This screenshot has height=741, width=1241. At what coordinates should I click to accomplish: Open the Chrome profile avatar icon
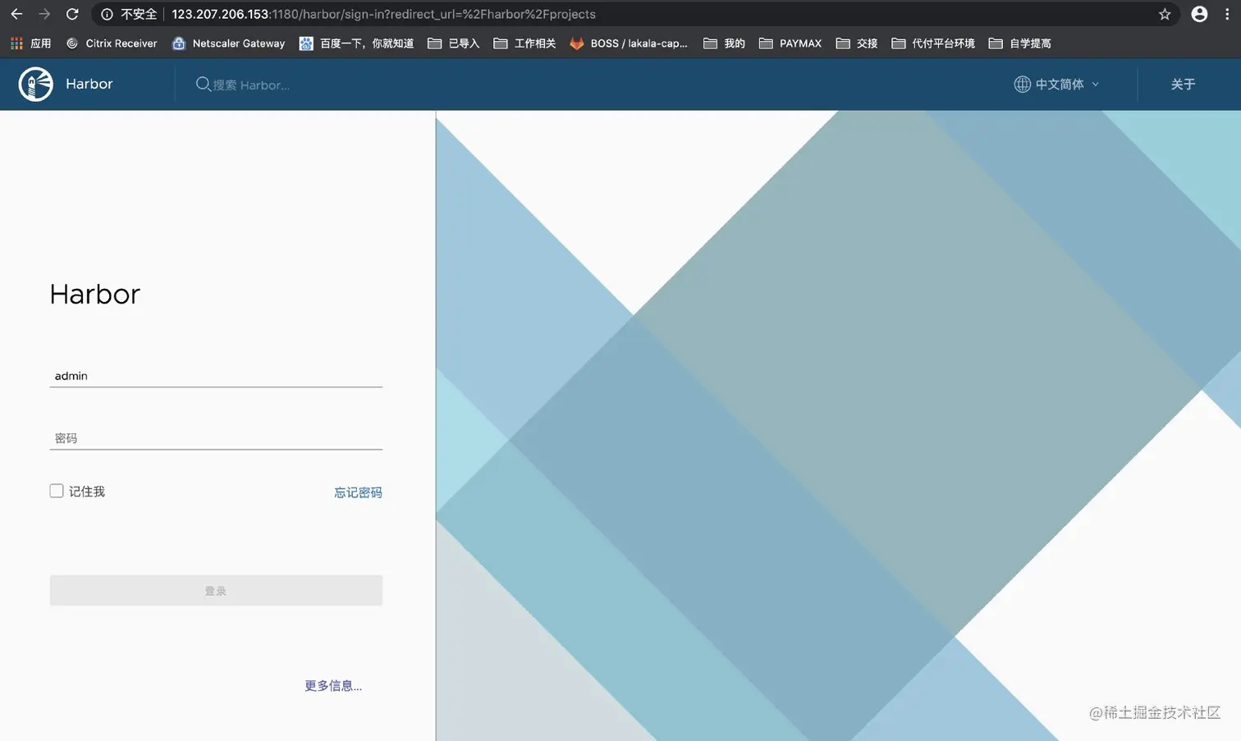1199,14
